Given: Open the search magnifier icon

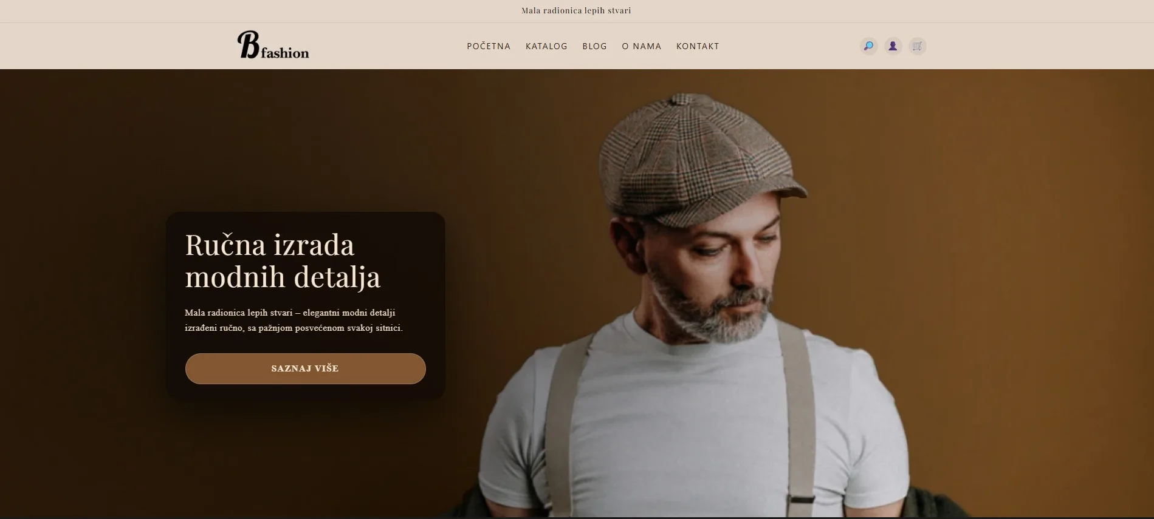Looking at the screenshot, I should [x=868, y=46].
